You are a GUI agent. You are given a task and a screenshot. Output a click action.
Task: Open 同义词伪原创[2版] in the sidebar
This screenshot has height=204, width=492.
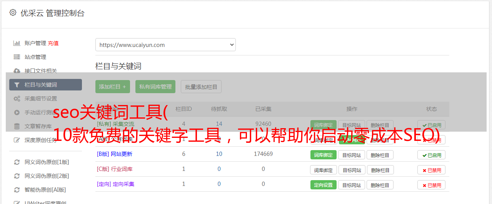pos(47,176)
